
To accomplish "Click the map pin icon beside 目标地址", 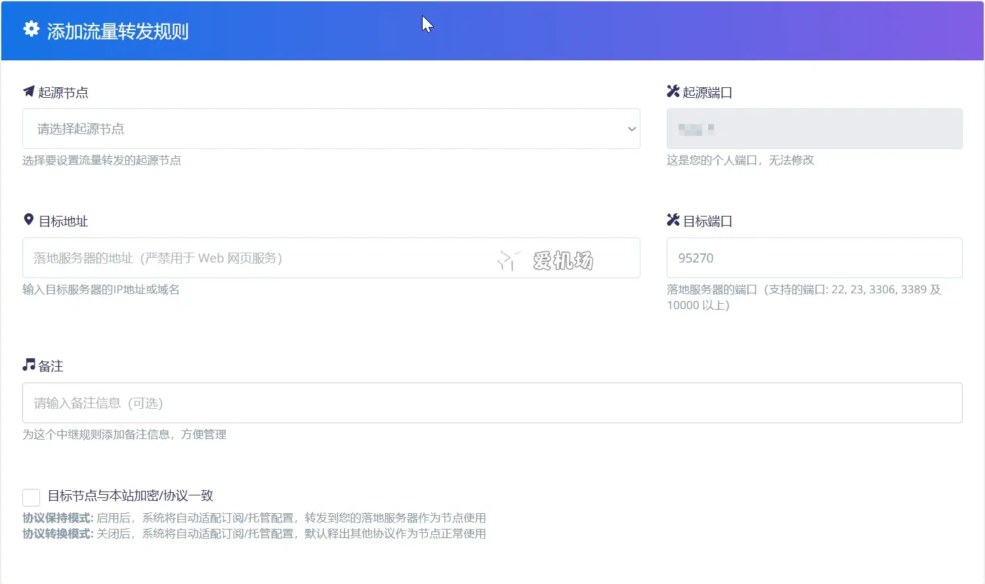I will point(28,220).
